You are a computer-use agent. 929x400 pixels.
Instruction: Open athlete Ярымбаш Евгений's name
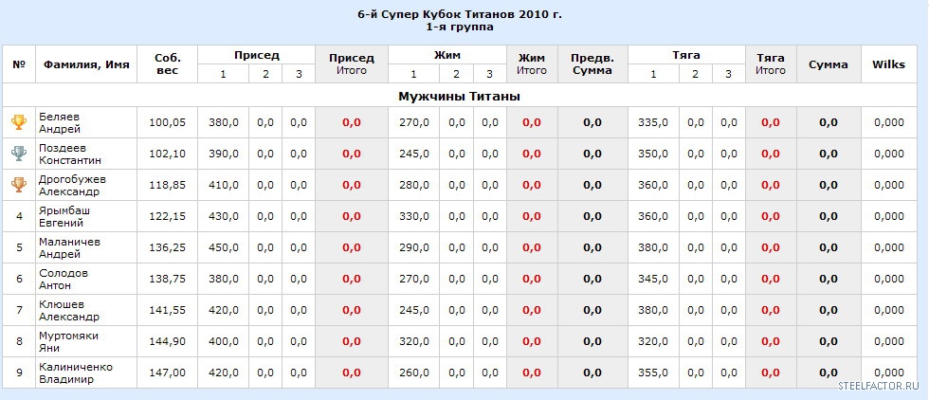pos(61,216)
